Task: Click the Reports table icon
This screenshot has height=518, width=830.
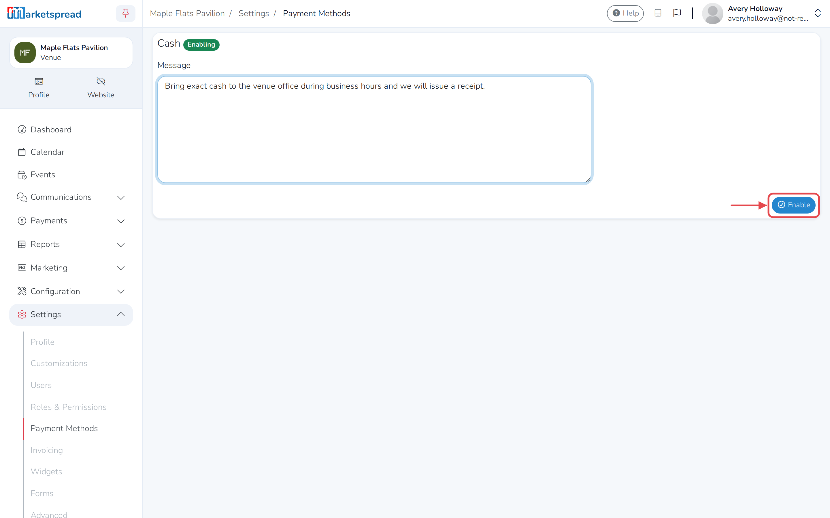Action: click(x=22, y=244)
